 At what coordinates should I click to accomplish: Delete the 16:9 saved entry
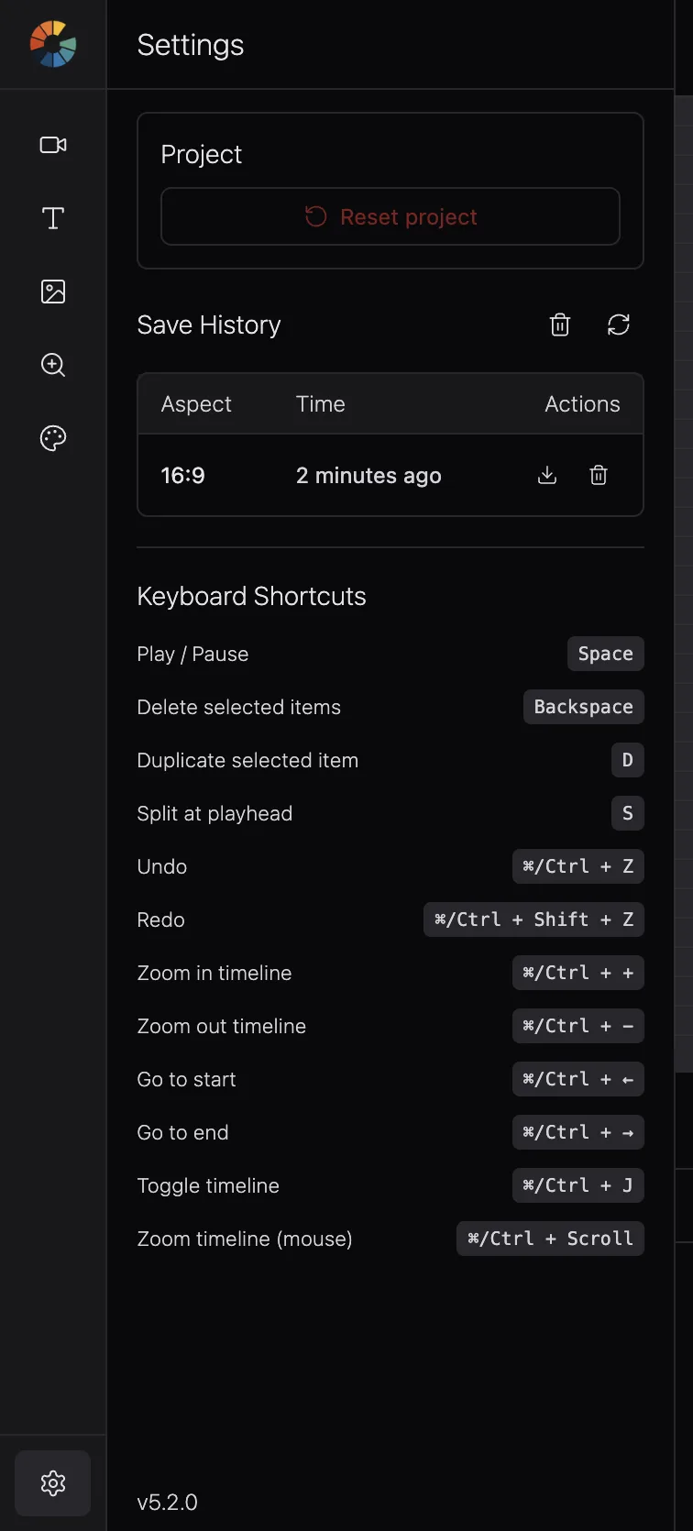pyautogui.click(x=599, y=475)
